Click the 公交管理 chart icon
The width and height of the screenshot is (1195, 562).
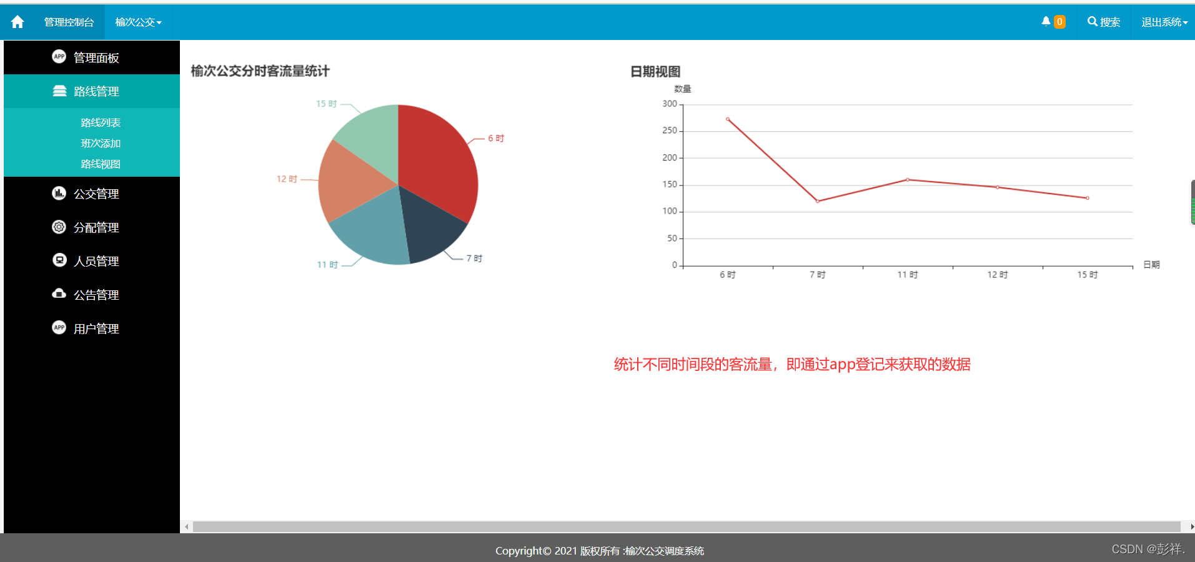click(59, 193)
